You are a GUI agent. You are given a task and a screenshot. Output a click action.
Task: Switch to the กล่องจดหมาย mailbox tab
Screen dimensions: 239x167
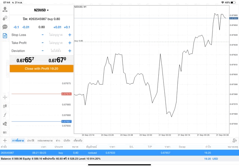point(45,140)
